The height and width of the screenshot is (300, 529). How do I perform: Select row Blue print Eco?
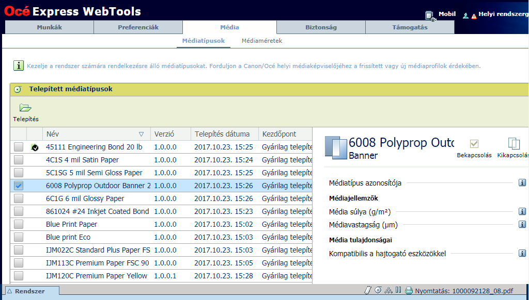click(161, 237)
